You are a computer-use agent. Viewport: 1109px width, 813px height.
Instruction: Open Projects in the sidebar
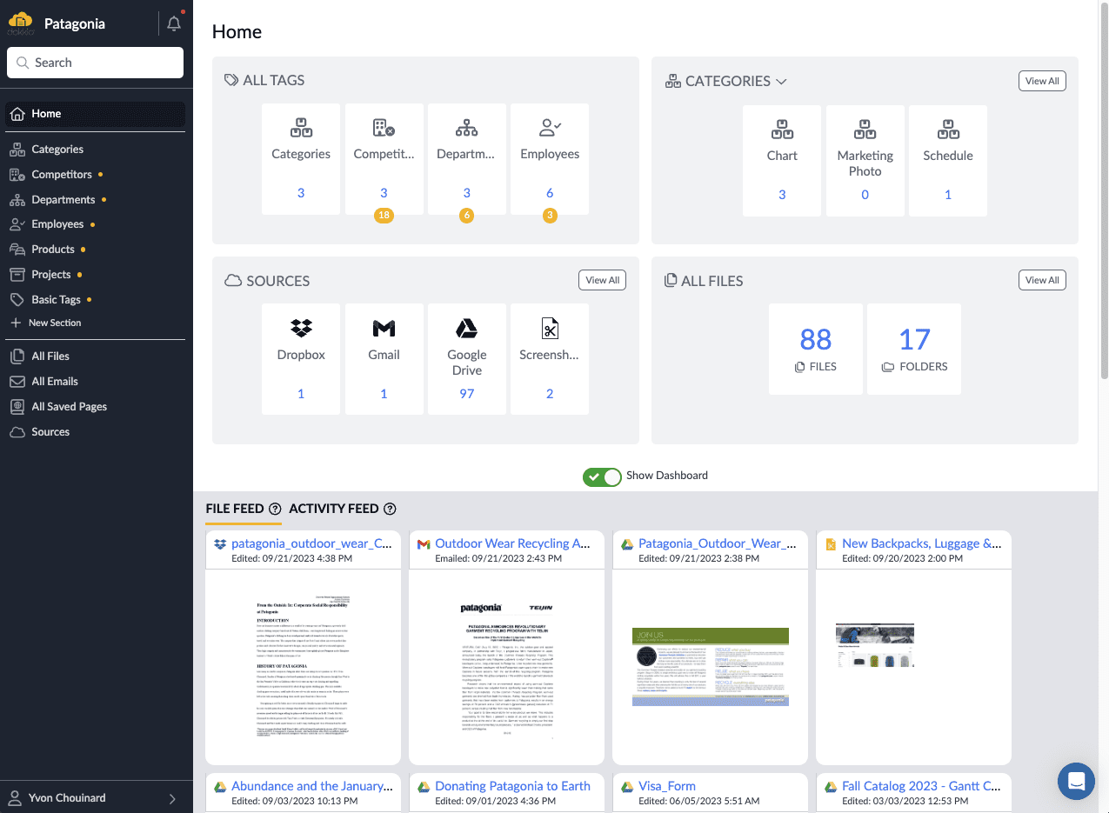coord(50,275)
